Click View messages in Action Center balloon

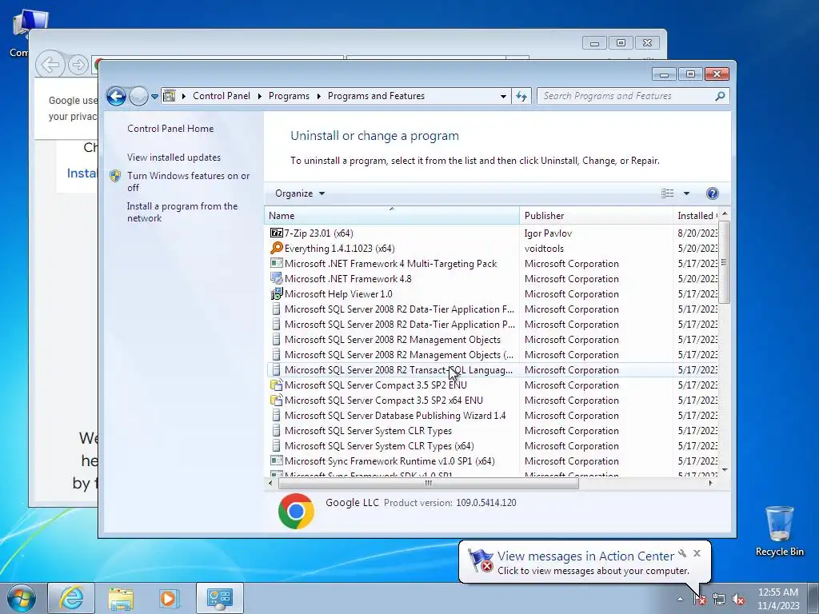[x=585, y=556]
